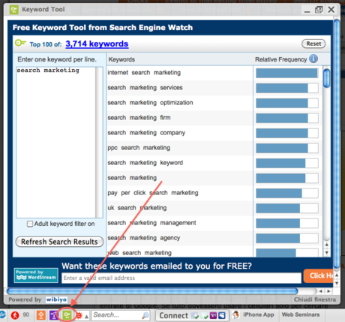Click the Keywords column header

(121, 59)
